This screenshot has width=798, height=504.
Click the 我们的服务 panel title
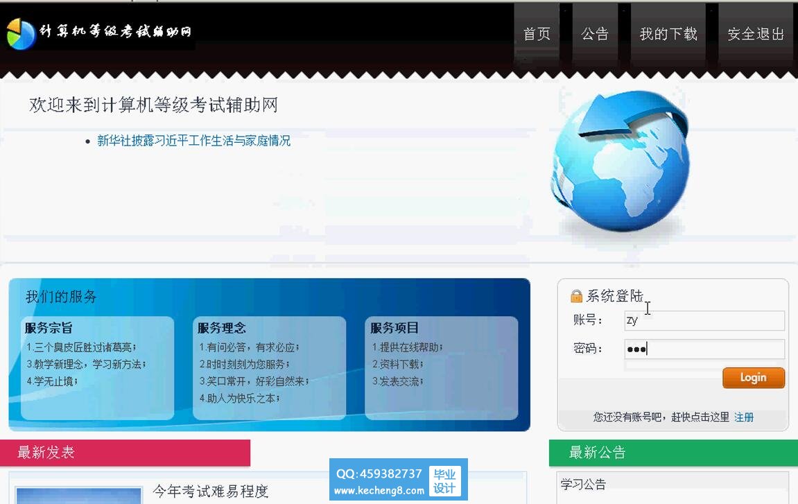61,296
